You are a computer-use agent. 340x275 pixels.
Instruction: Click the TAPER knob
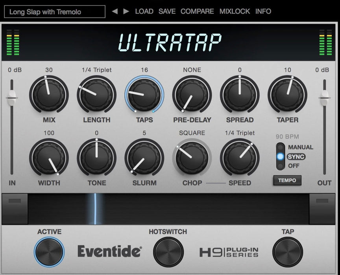(x=287, y=94)
